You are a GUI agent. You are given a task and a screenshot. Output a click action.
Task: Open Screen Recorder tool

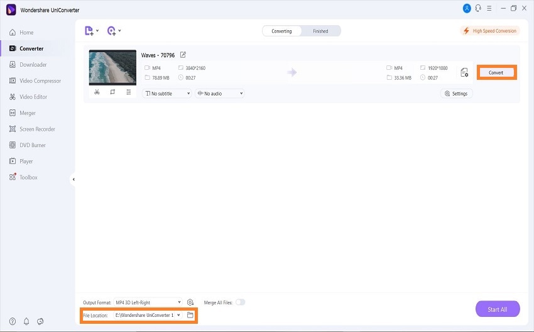32,129
